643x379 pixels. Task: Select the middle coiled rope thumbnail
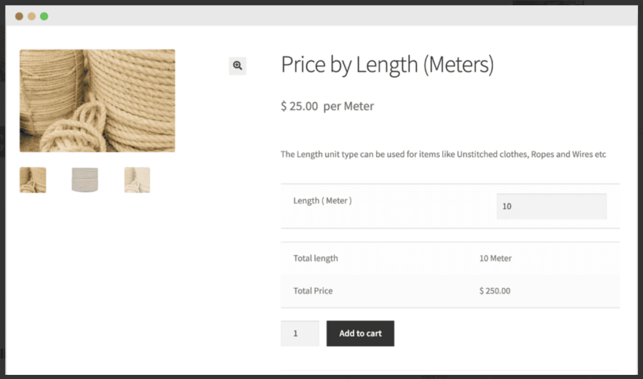coord(85,180)
